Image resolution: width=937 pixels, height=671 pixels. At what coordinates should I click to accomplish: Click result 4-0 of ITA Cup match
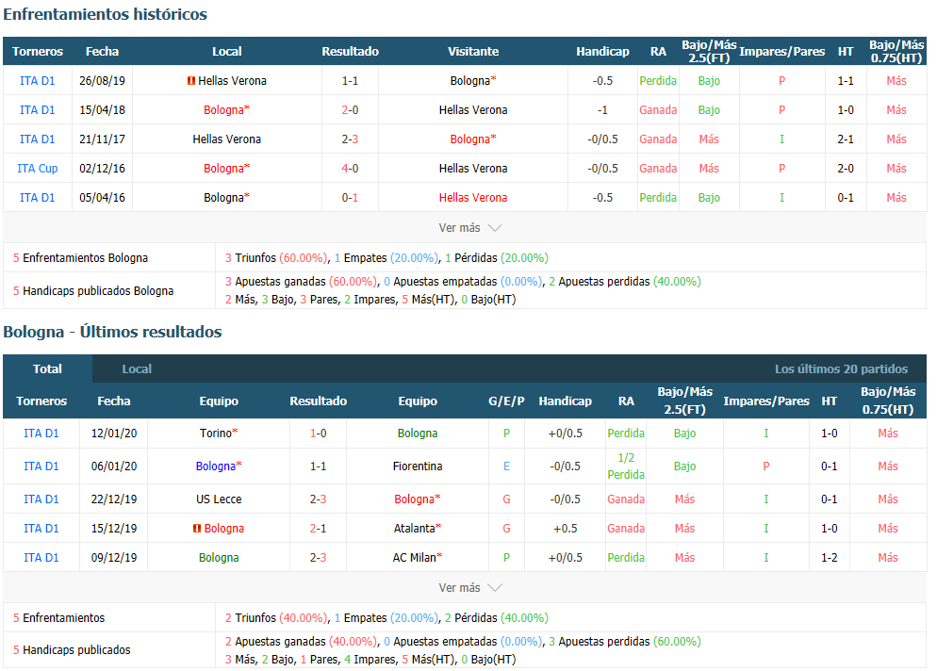(350, 169)
